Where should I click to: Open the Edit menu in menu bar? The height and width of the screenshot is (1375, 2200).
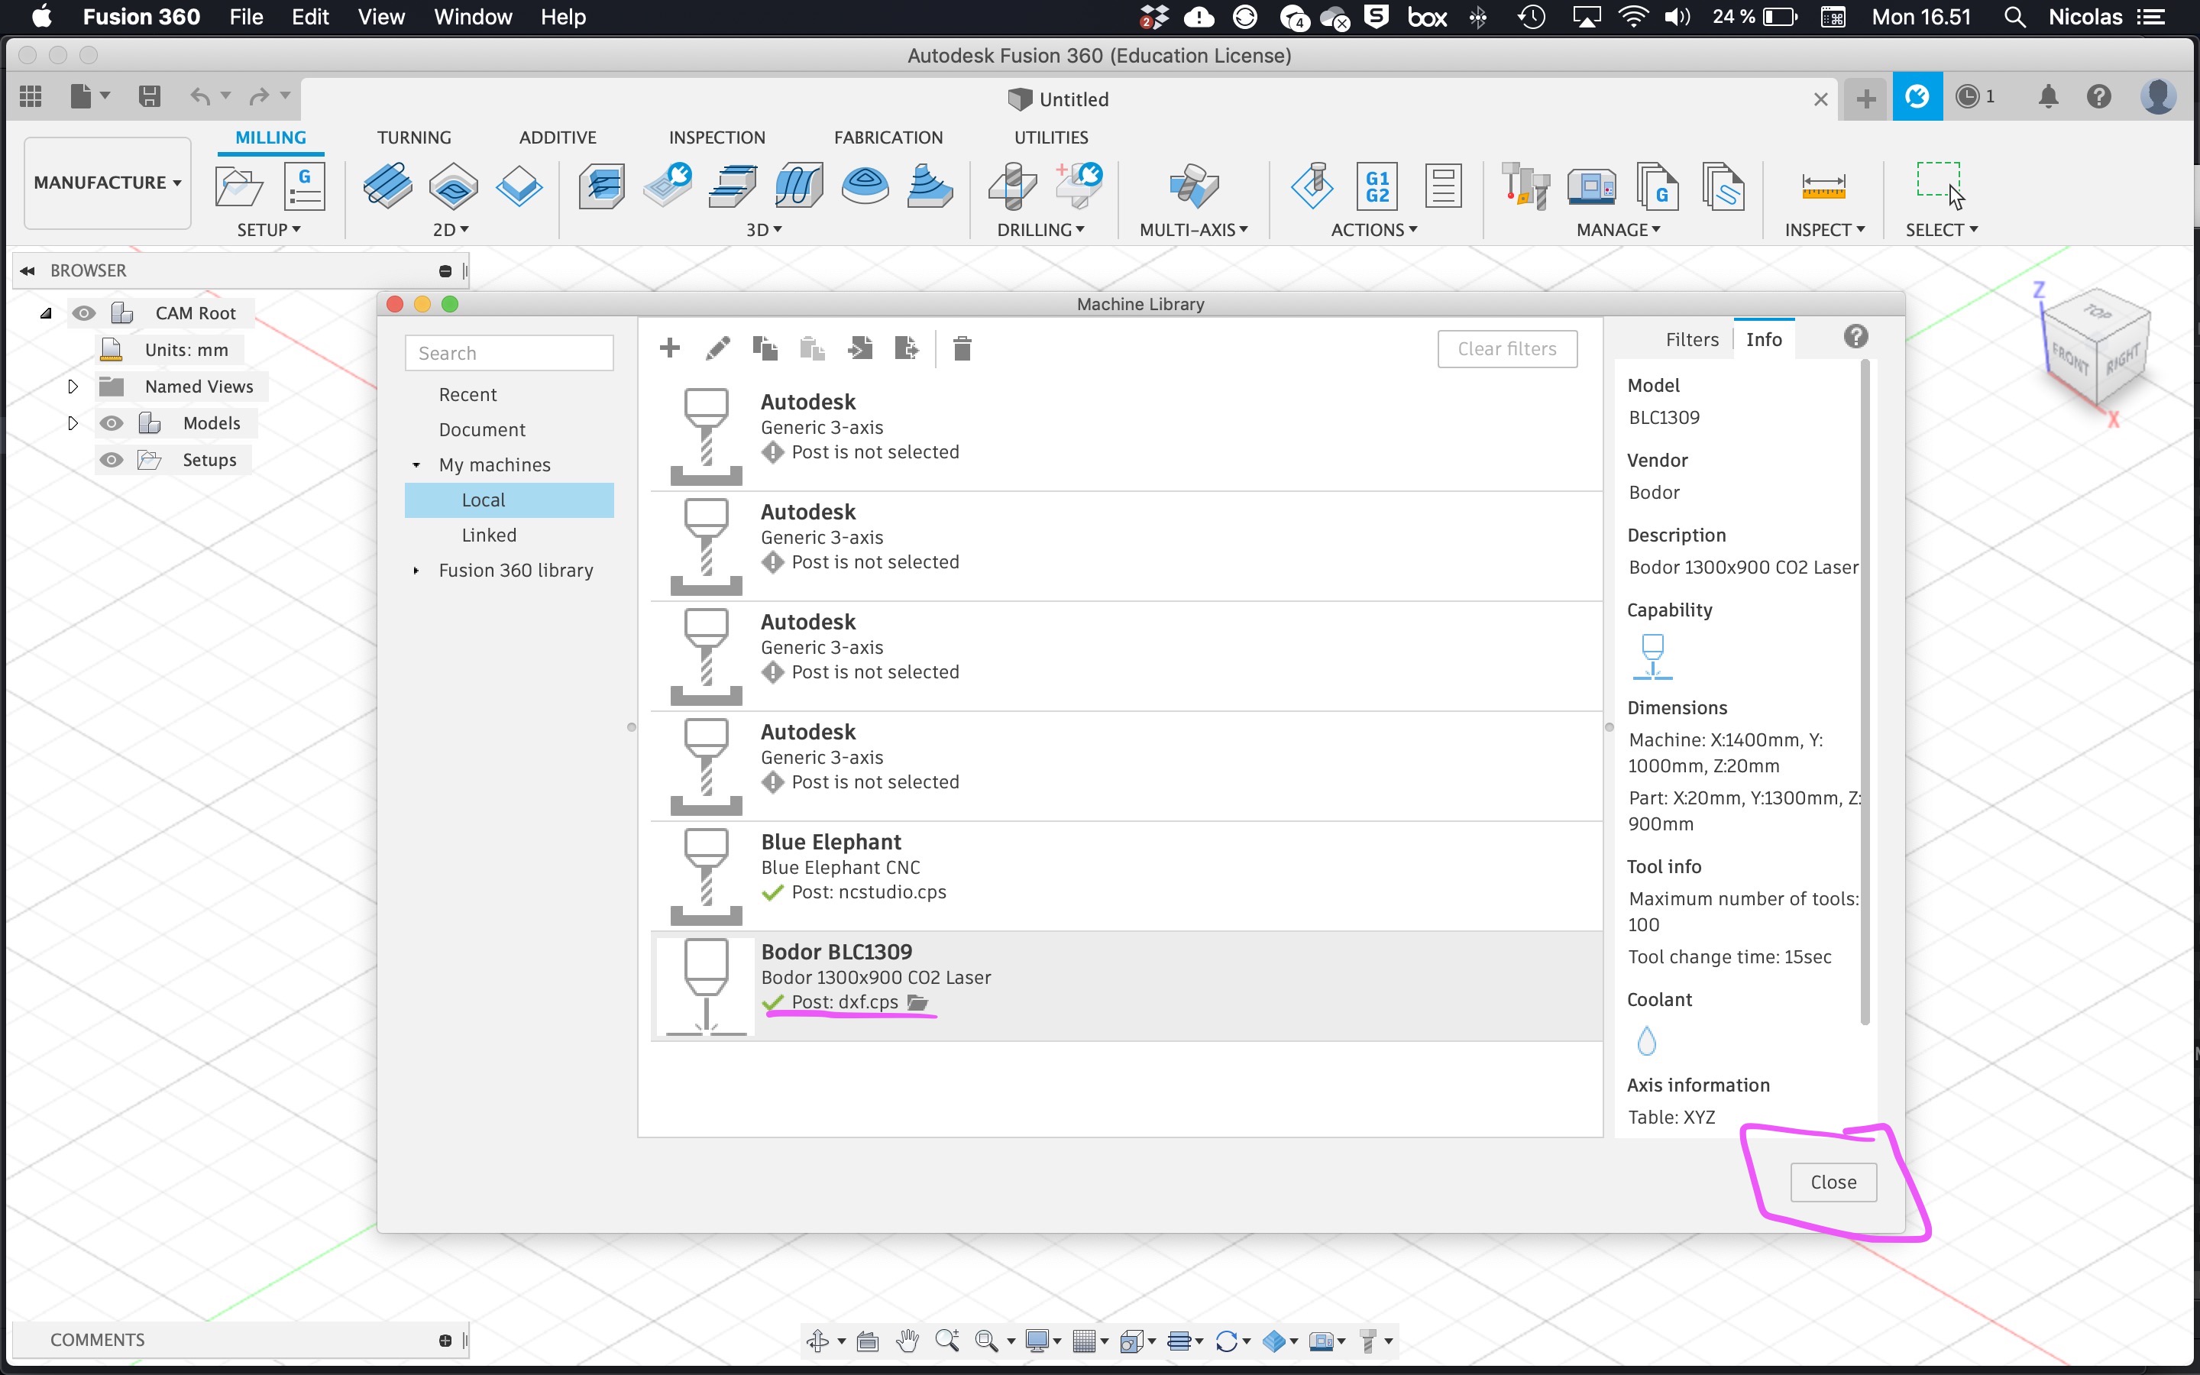tap(310, 16)
